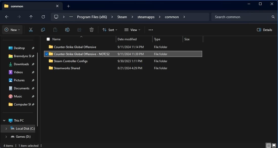Click the Rename icon in toolbar
278x148 pixels.
(67, 30)
